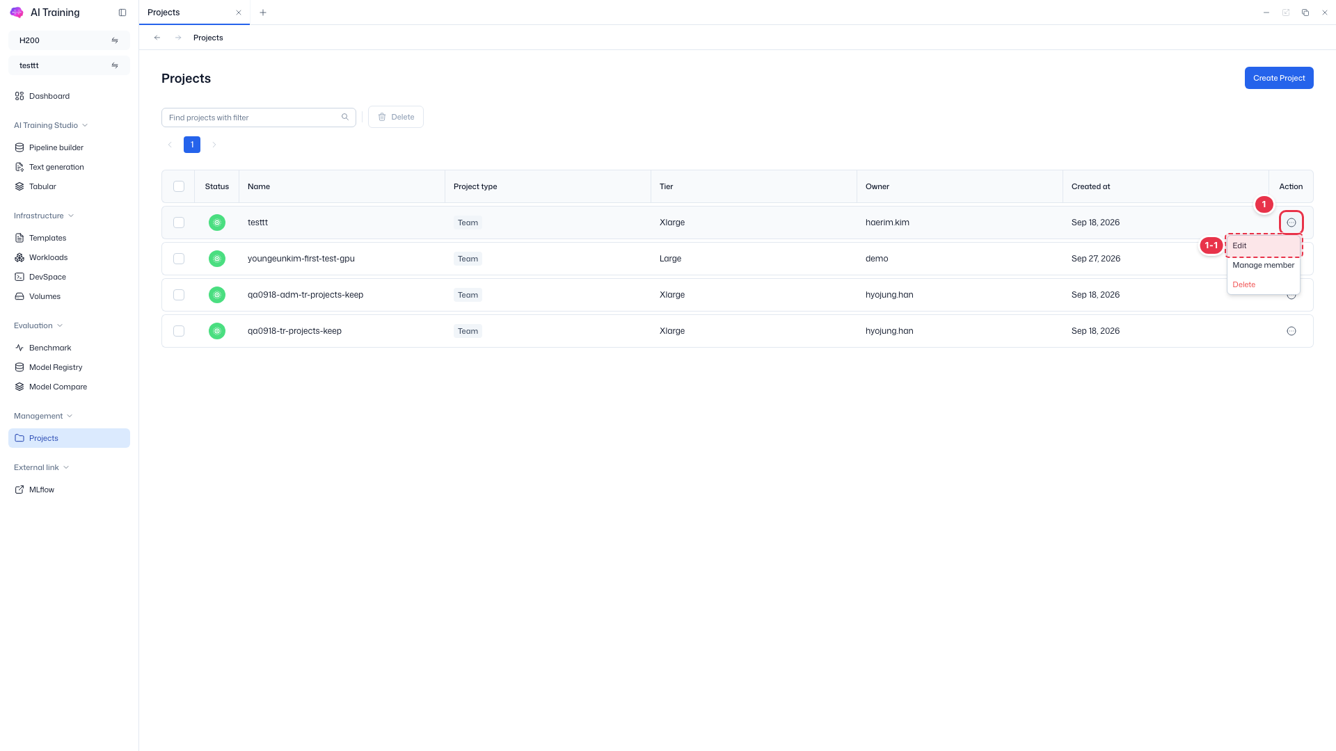Switch project via testtt swap icon

(x=115, y=65)
